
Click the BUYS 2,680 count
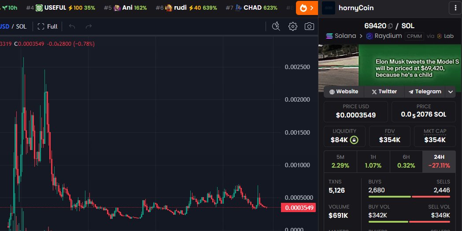point(377,191)
